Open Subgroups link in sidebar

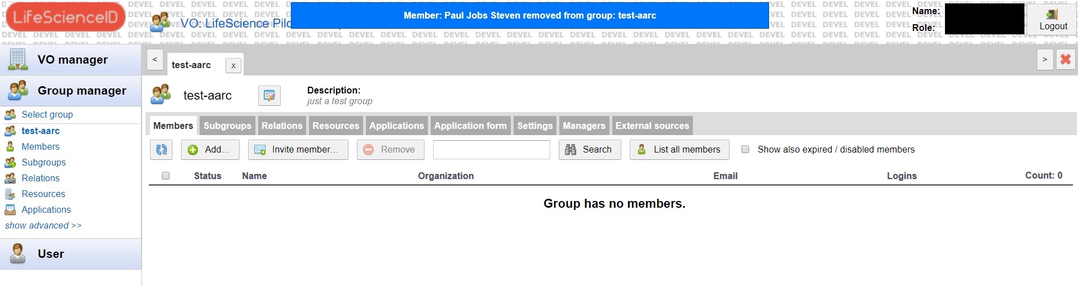click(x=43, y=162)
